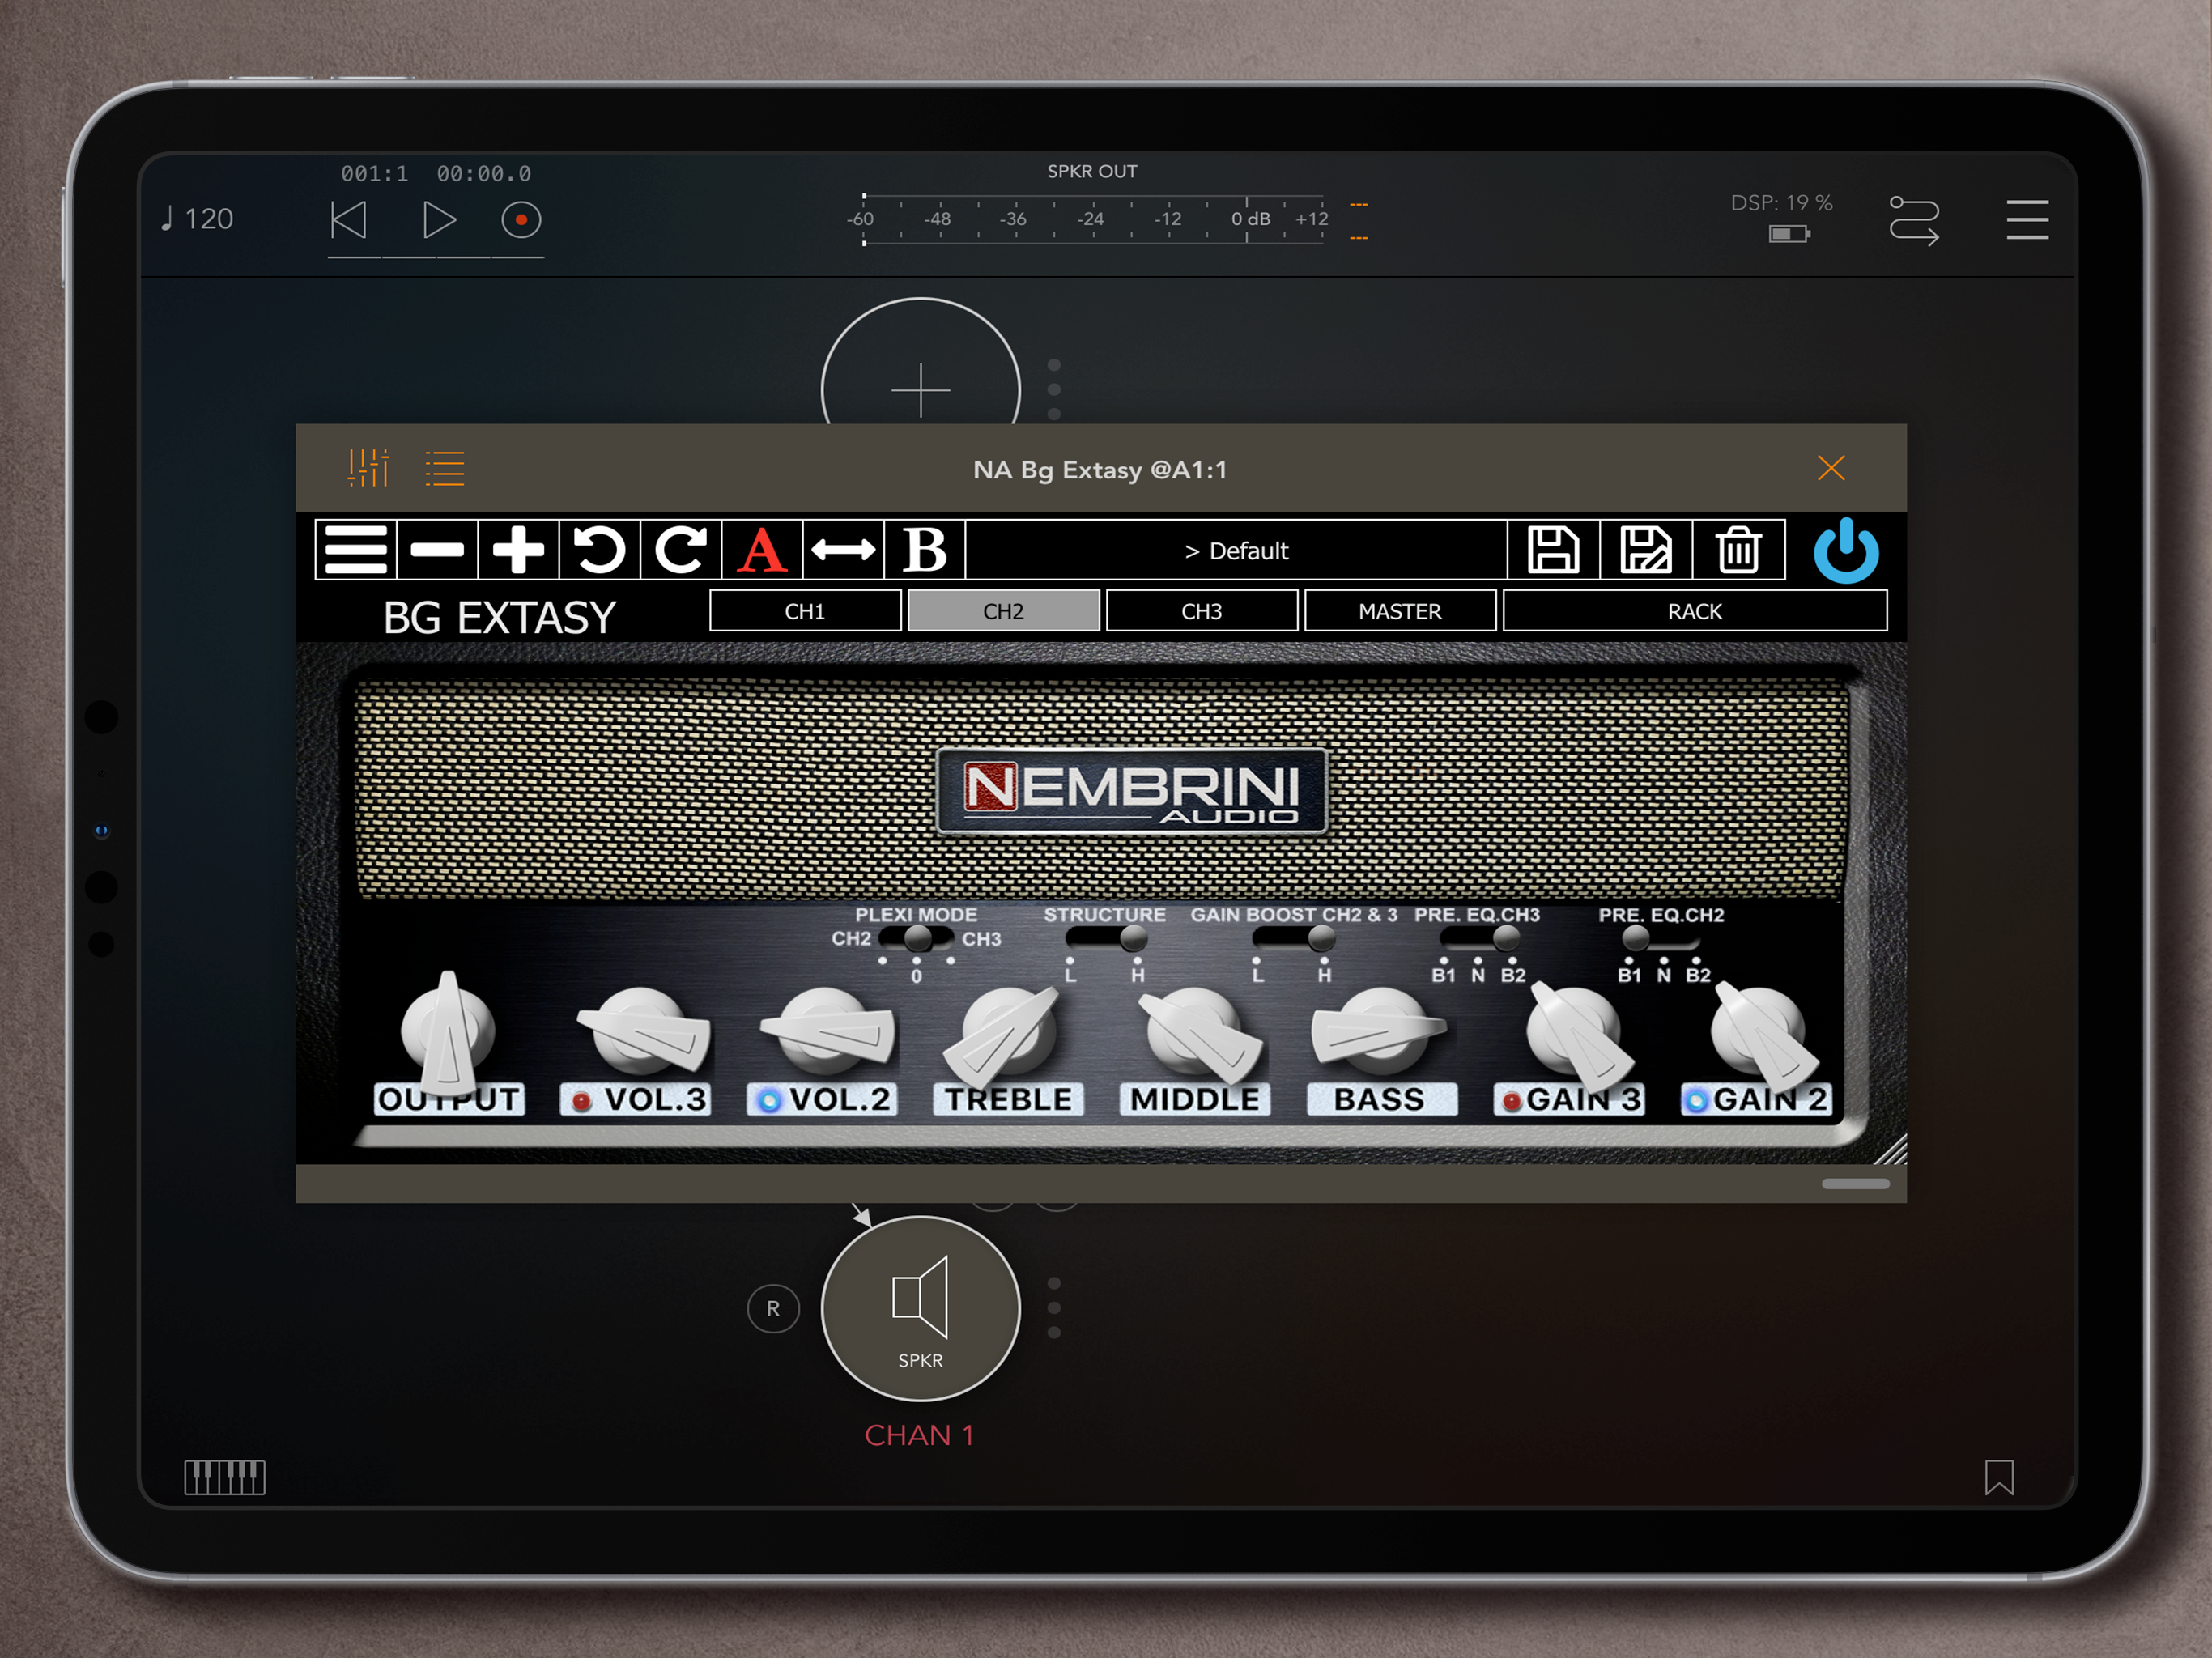Screen dimensions: 2212x1658
Task: Click the A/B copy arrow icon
Action: [x=843, y=550]
